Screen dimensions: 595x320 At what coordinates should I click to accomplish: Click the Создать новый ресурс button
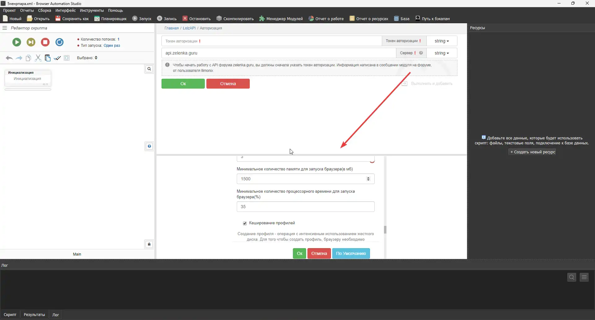coord(532,152)
